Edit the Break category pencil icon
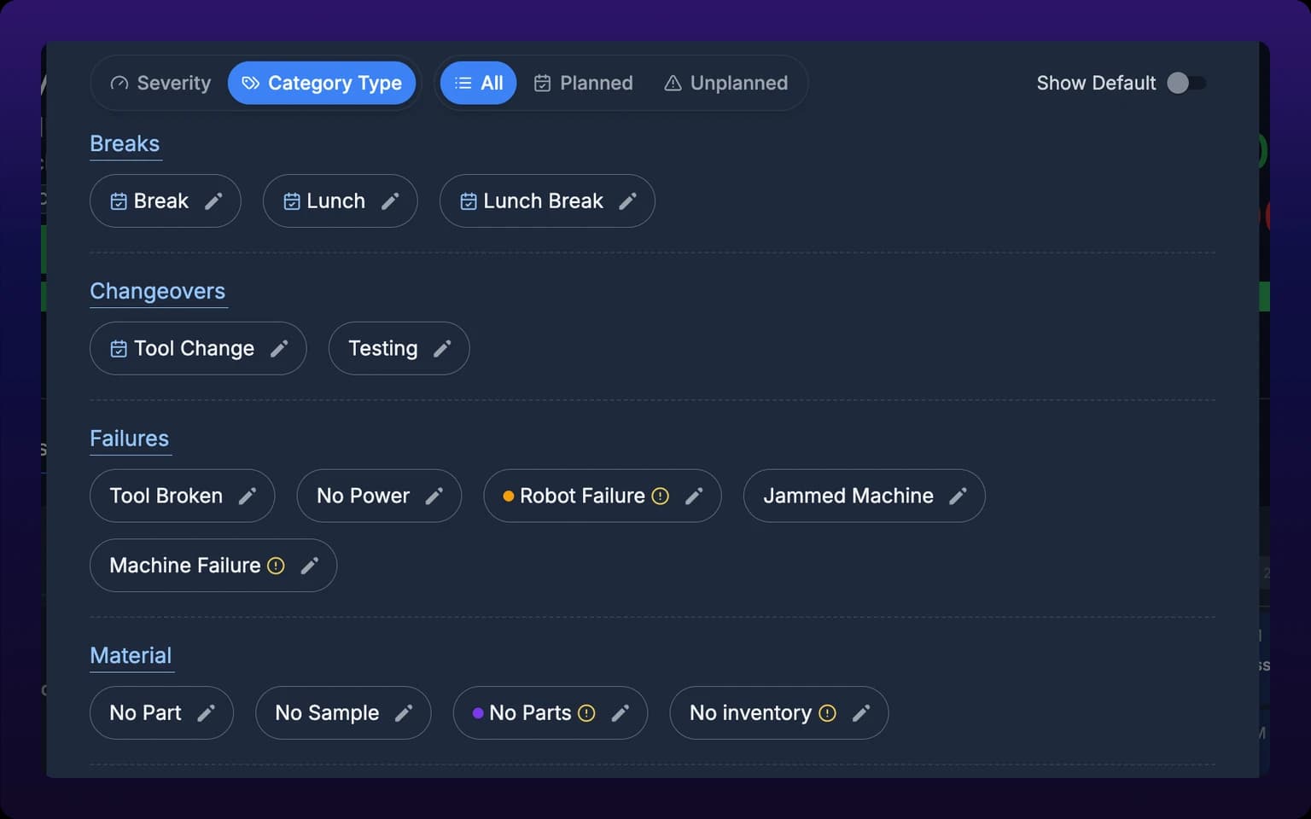Screen dimensions: 1311x819 pos(213,201)
